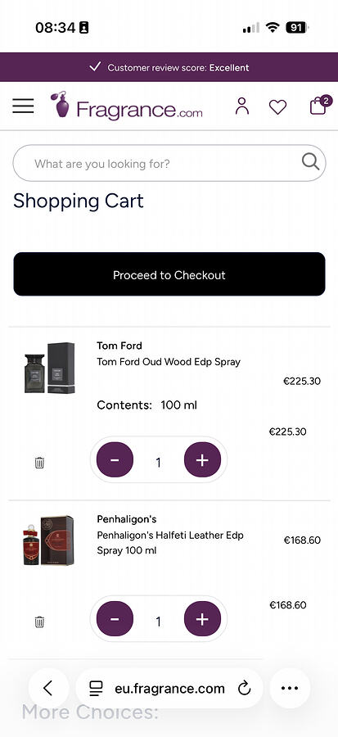Open the wishlist heart icon
This screenshot has height=737, width=338.
point(277,107)
